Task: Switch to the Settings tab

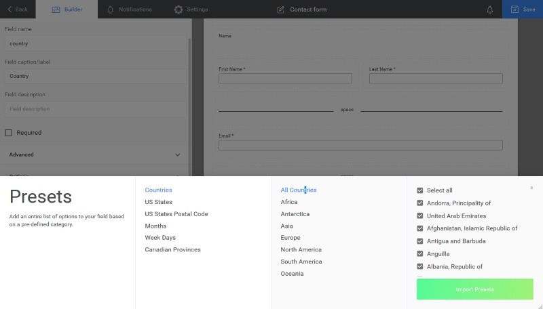Action: click(197, 9)
